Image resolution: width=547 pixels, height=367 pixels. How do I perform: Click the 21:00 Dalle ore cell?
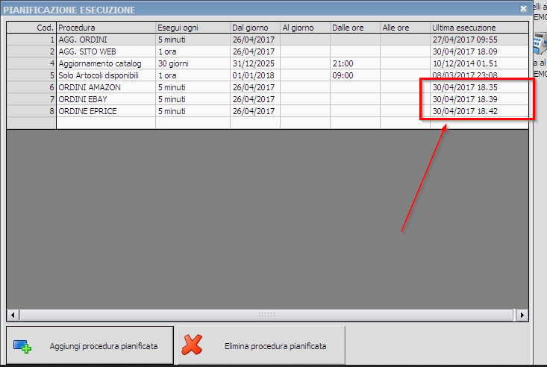click(x=355, y=63)
